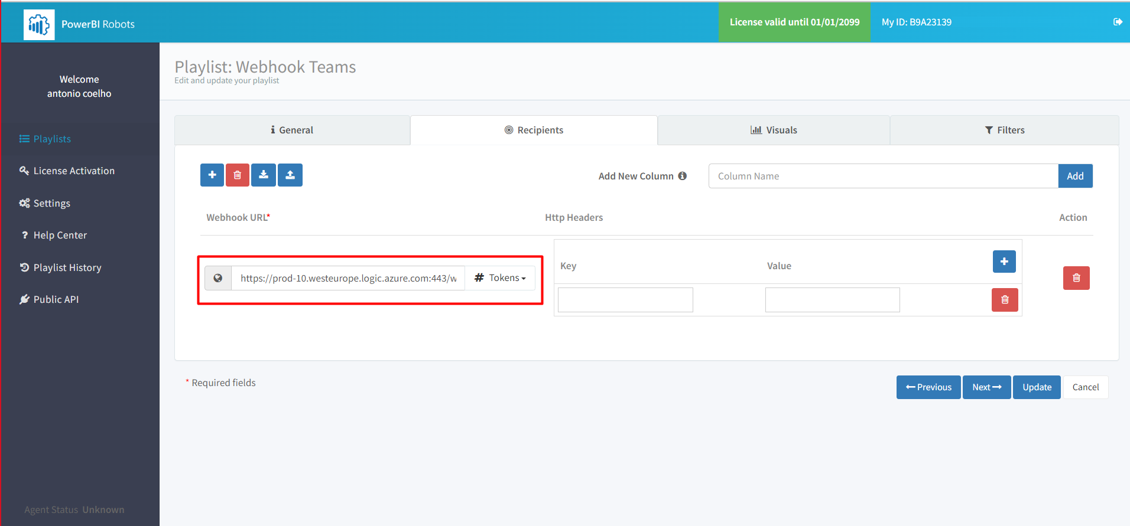Screen dimensions: 1130x526
Task: Click the download recipients icon button
Action: click(264, 175)
